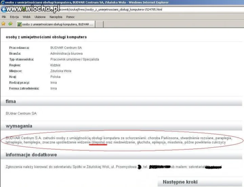Screen dimensions: 244x187
Task: Click the country value 'Polska'
Action: (x=55, y=77)
